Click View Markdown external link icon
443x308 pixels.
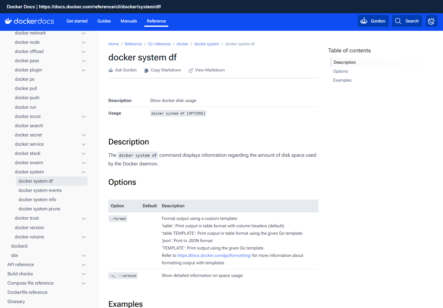tap(191, 70)
